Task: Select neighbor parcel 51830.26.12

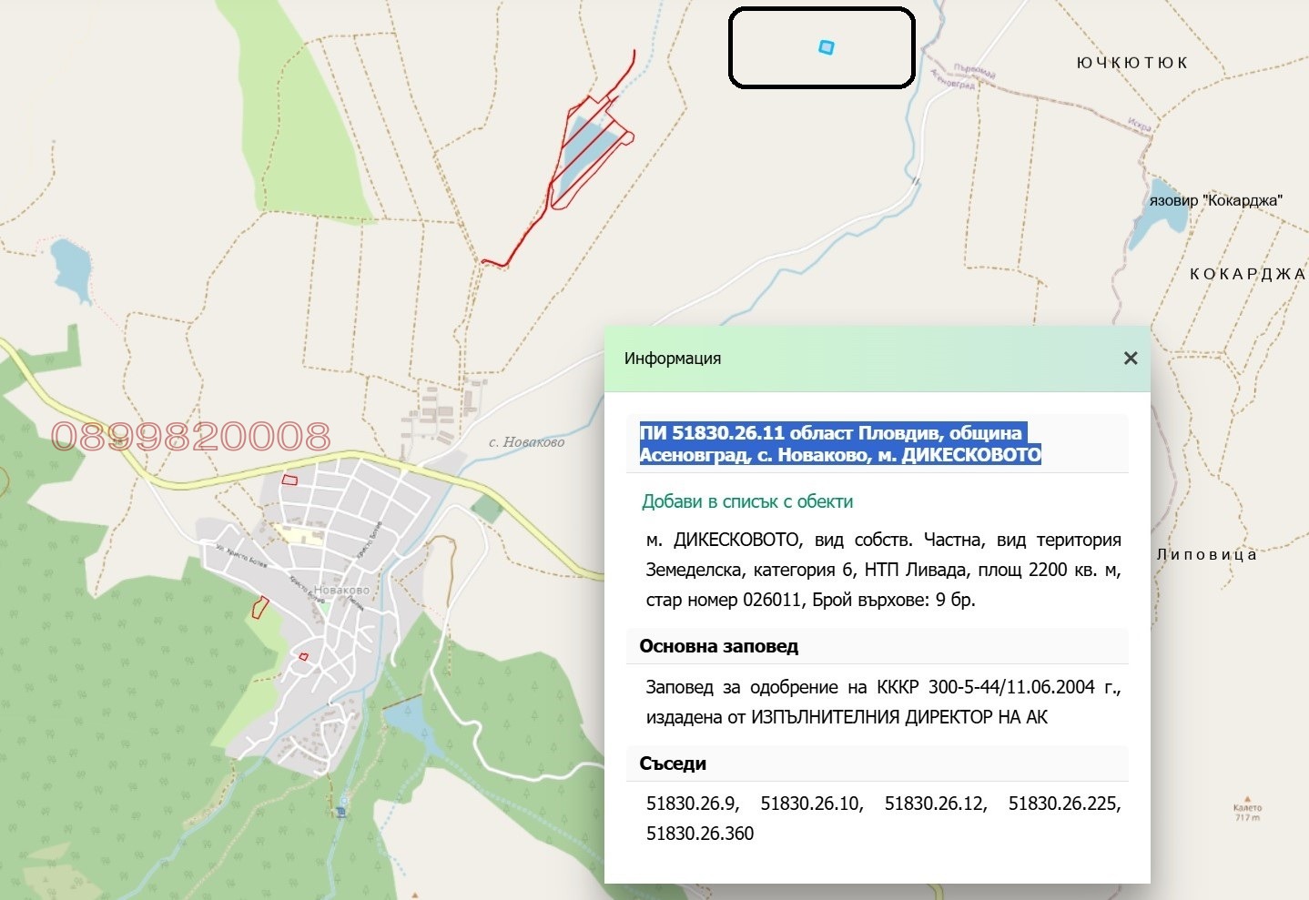Action: (x=936, y=804)
